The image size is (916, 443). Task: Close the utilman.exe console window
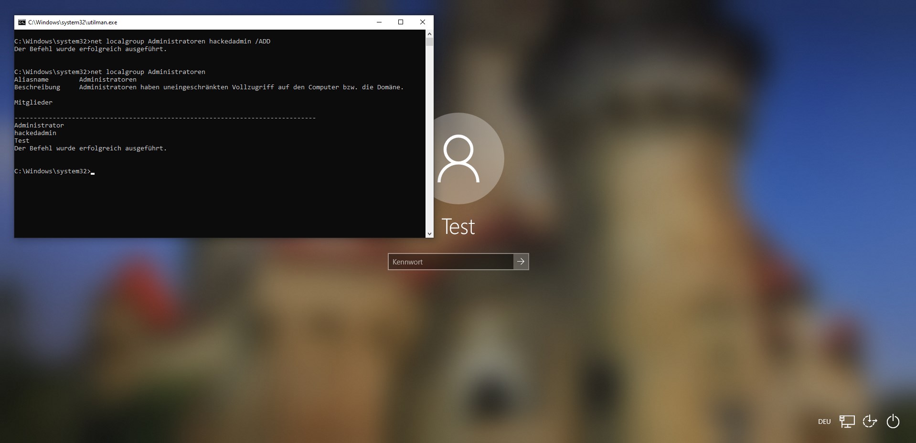coord(422,22)
